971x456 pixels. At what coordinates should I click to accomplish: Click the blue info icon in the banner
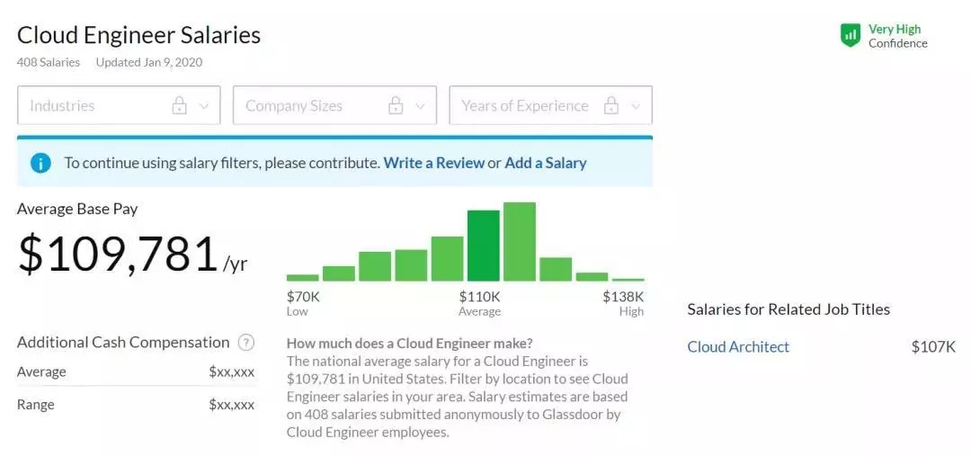coord(40,163)
